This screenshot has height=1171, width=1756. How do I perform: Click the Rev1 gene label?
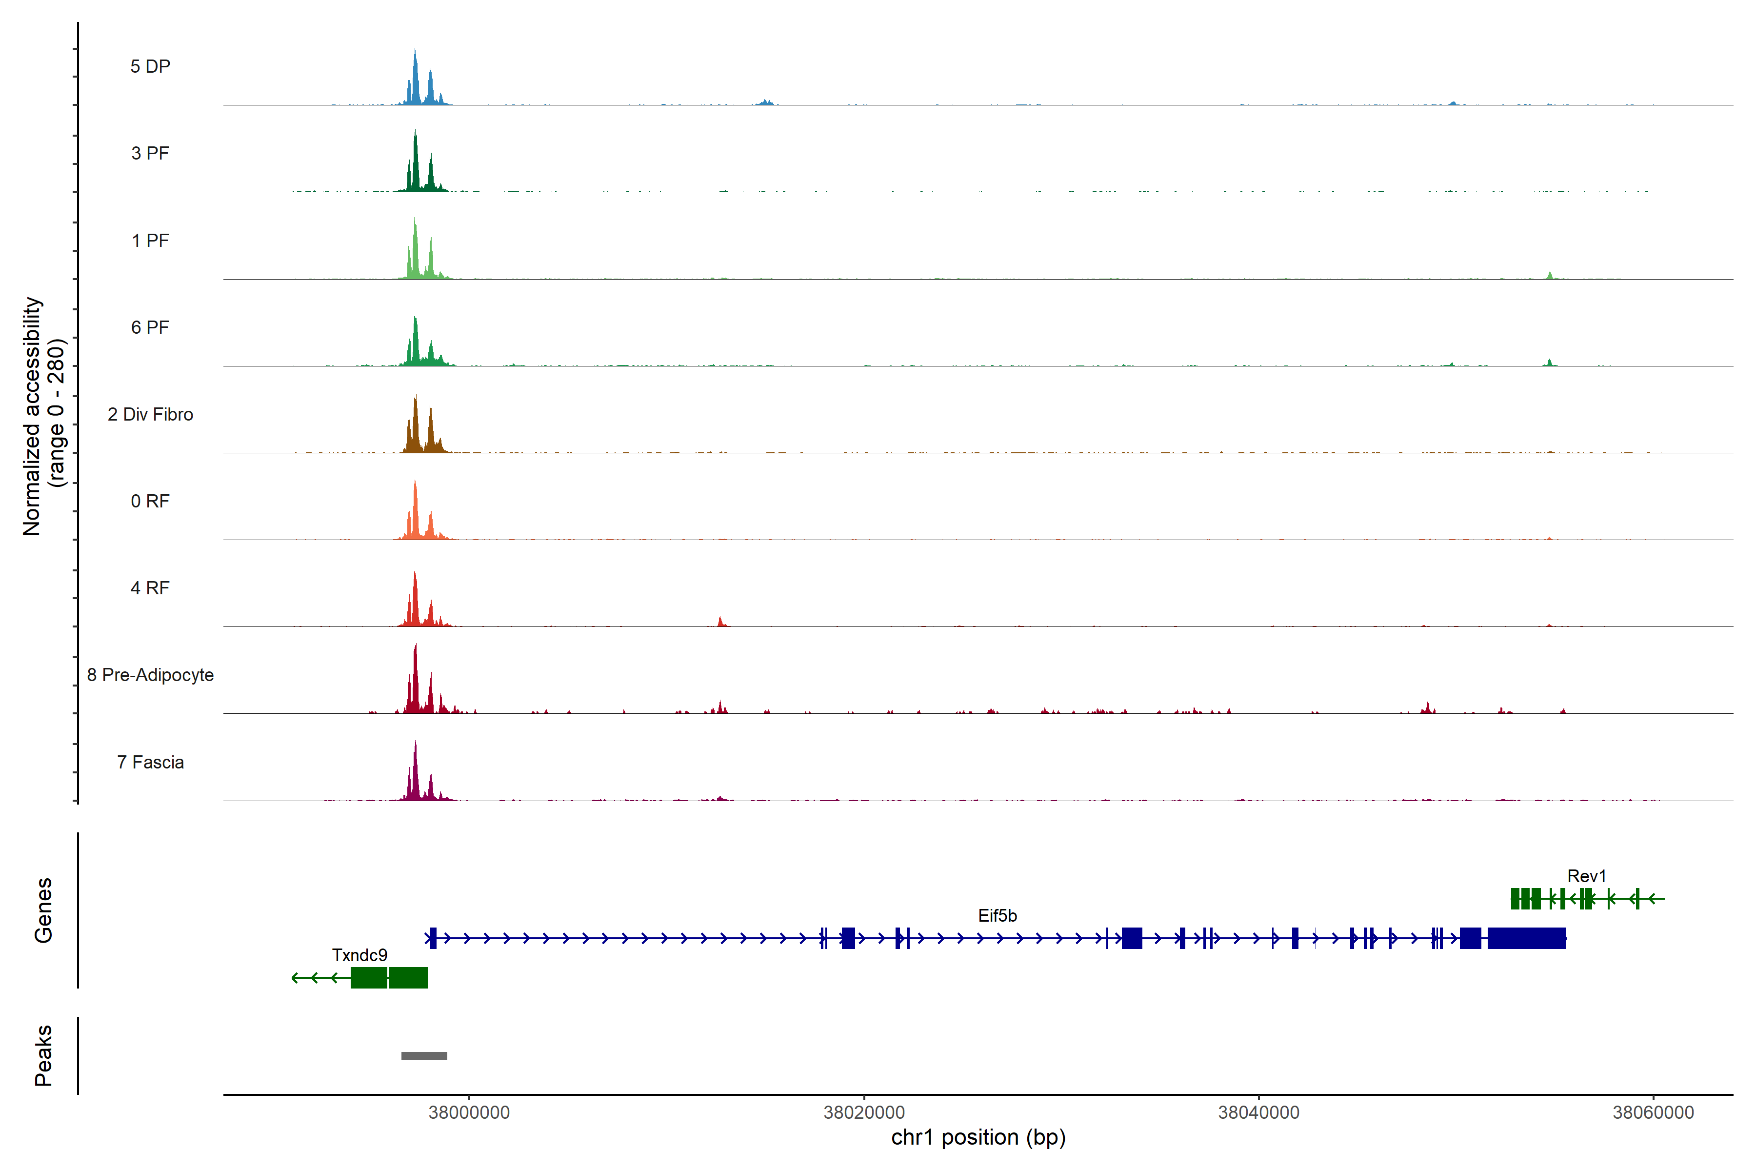pyautogui.click(x=1586, y=876)
